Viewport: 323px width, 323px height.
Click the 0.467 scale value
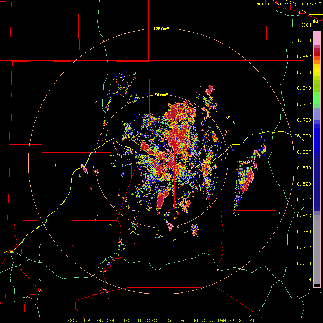pos(304,200)
